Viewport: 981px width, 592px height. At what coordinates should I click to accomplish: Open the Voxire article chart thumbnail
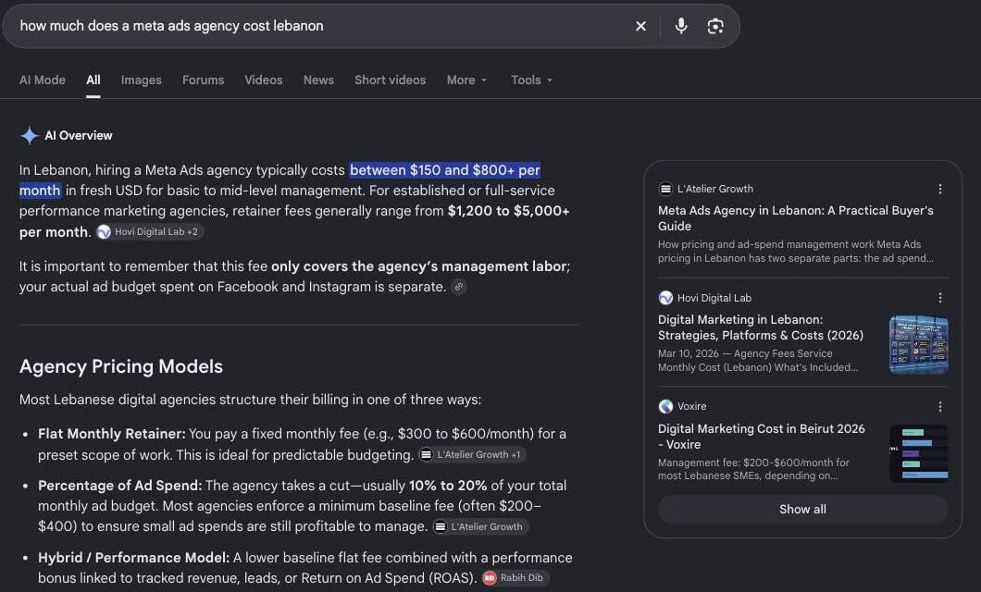pos(918,454)
